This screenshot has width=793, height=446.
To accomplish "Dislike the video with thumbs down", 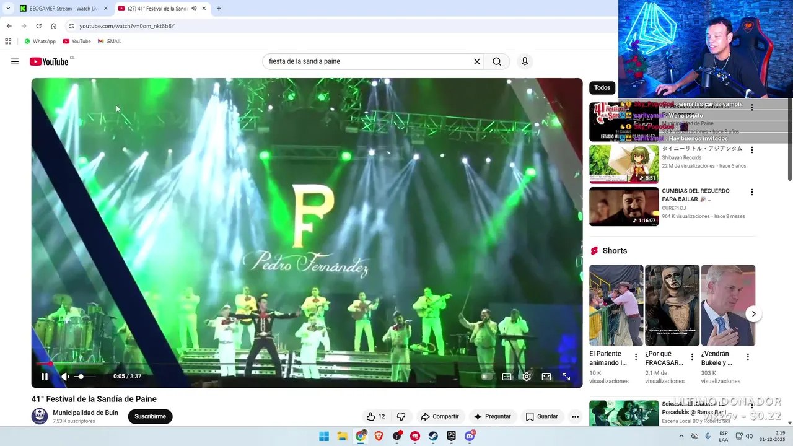I will click(x=401, y=416).
